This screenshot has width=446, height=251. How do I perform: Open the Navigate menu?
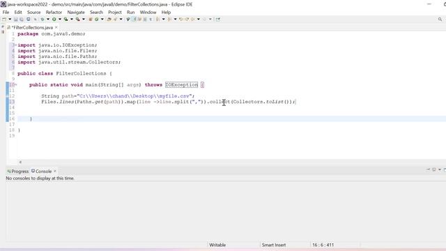[x=76, y=13]
